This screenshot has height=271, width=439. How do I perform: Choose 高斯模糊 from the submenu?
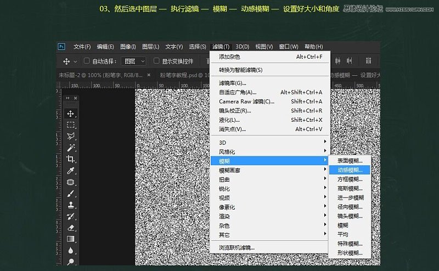click(x=350, y=188)
